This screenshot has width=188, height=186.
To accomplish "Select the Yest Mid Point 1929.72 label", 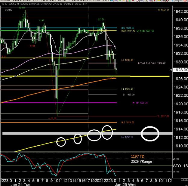I will (153, 63).
